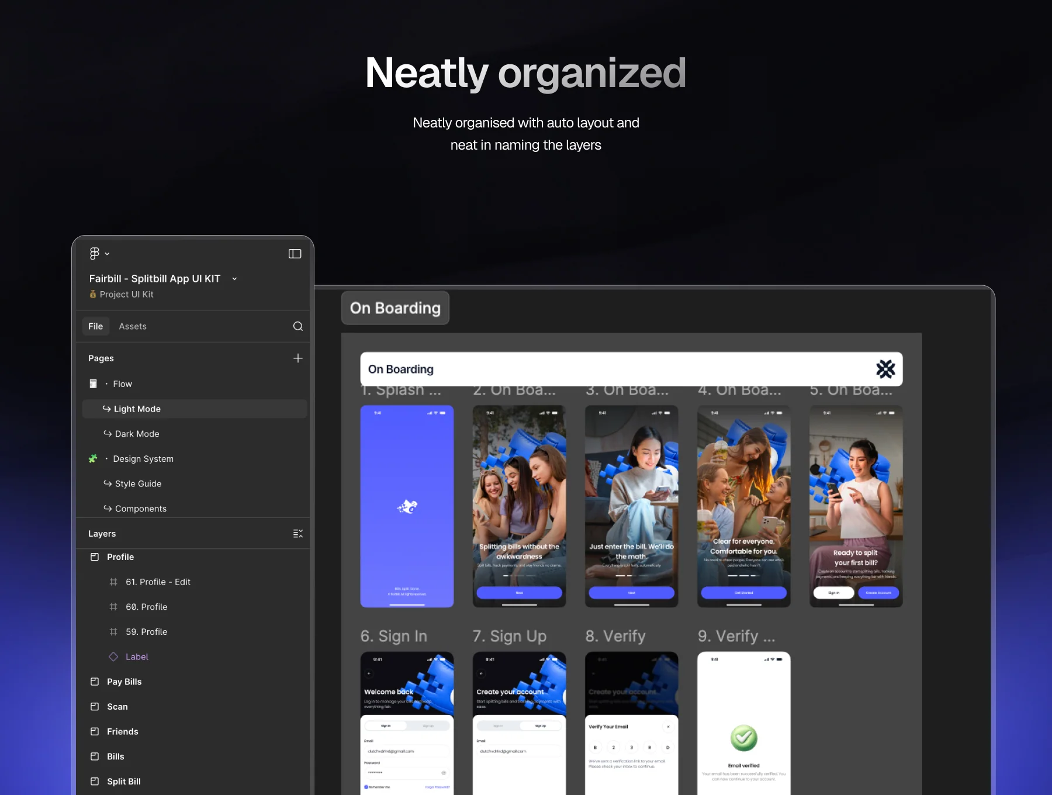The width and height of the screenshot is (1052, 795).
Task: Click the search icon in sidebar
Action: (x=297, y=326)
